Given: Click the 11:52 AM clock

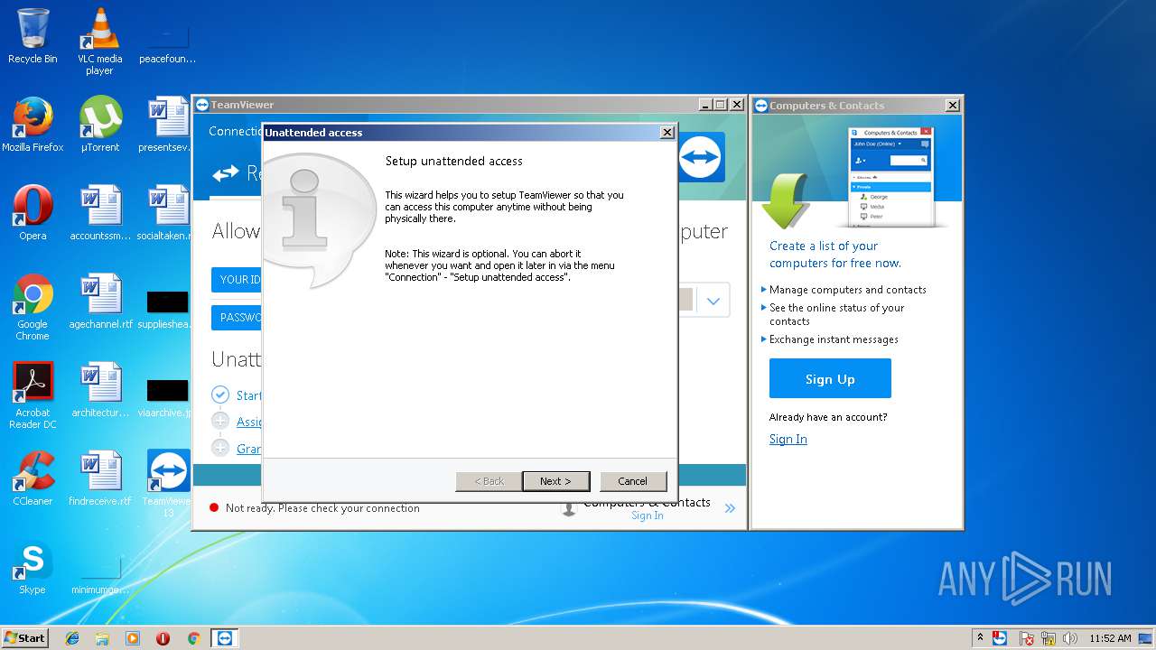Looking at the screenshot, I should 1110,638.
